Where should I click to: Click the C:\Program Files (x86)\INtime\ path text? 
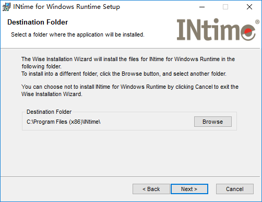click(x=64, y=122)
